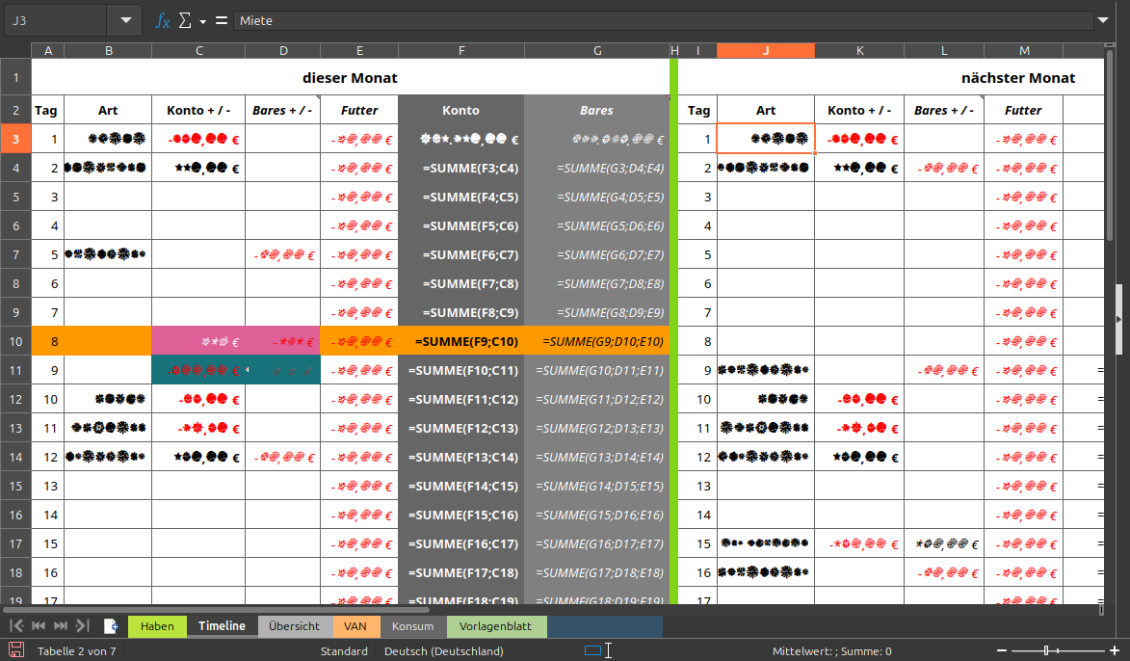
Task: Select the 'Art' header cell in column B
Action: coord(108,110)
